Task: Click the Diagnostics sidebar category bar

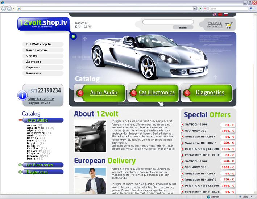Action: click(x=43, y=172)
